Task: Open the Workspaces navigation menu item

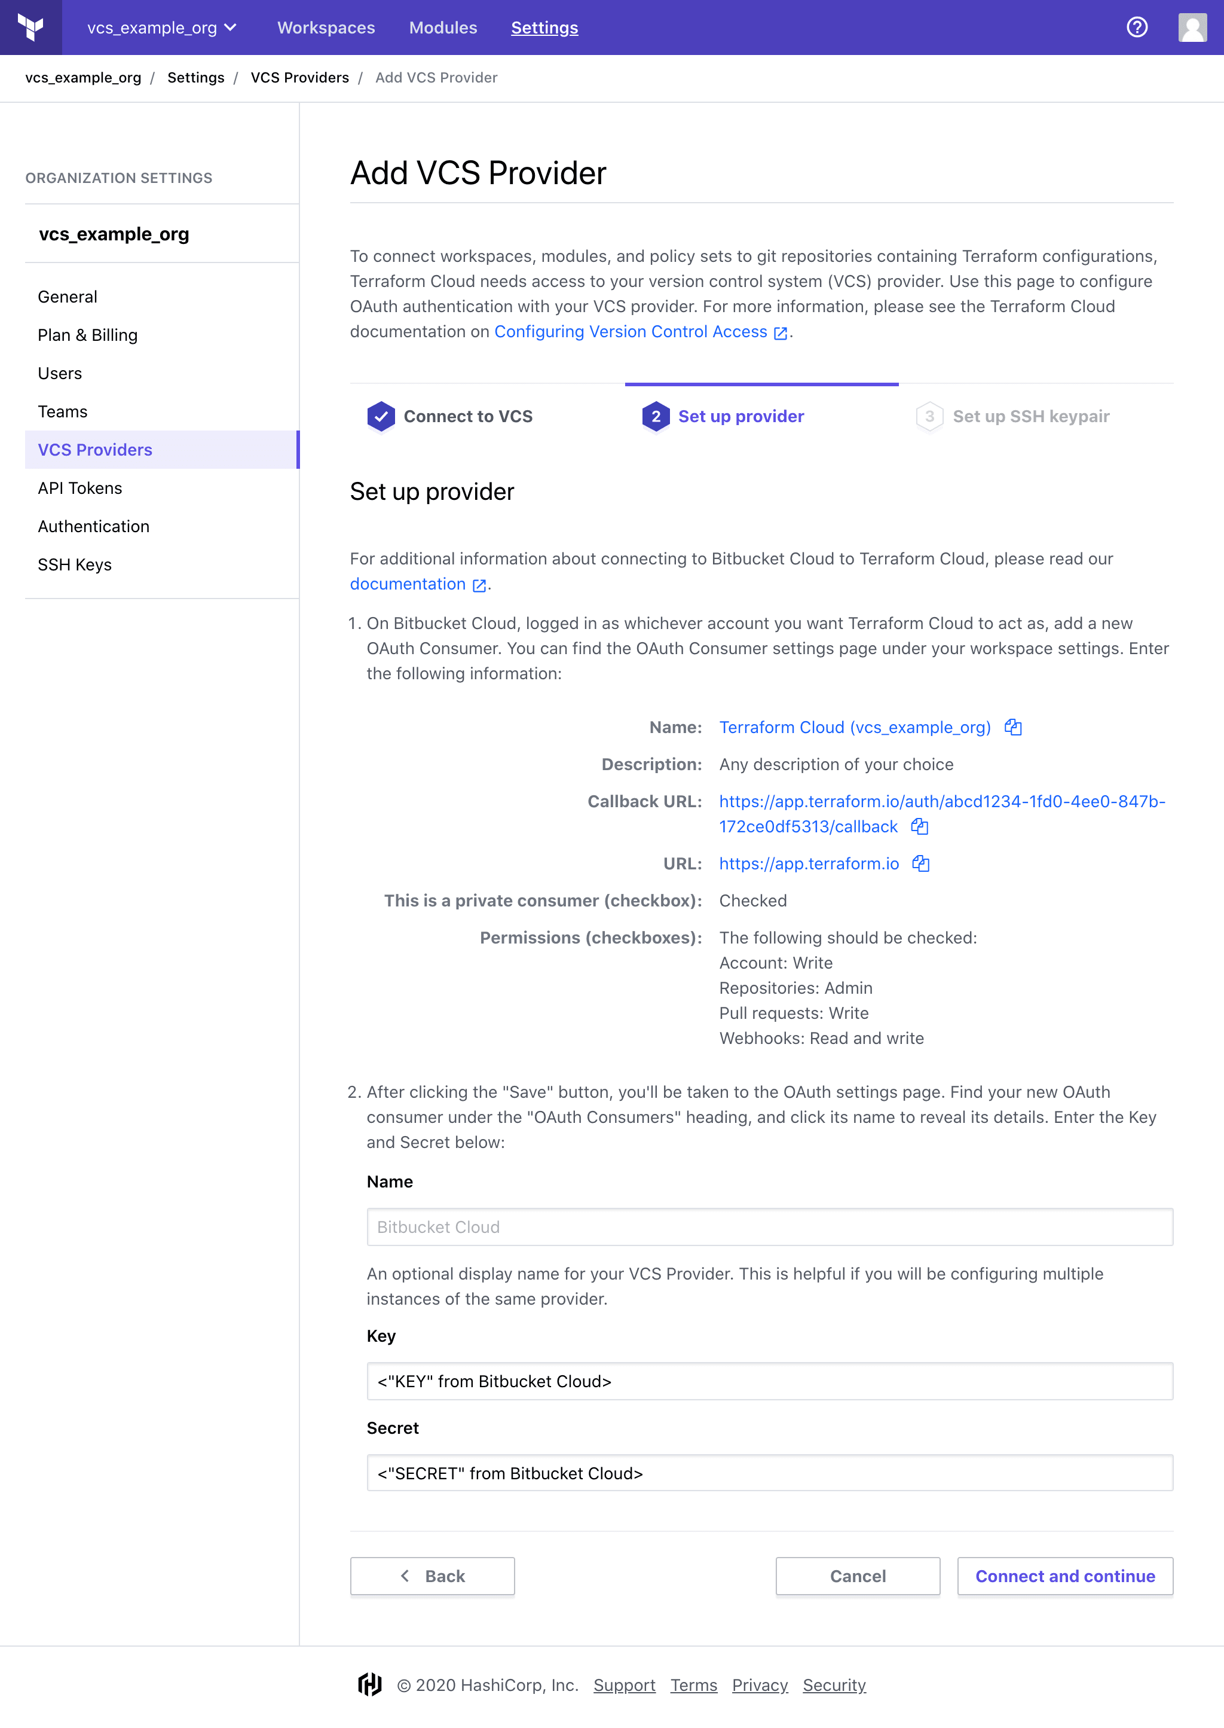Action: tap(325, 26)
